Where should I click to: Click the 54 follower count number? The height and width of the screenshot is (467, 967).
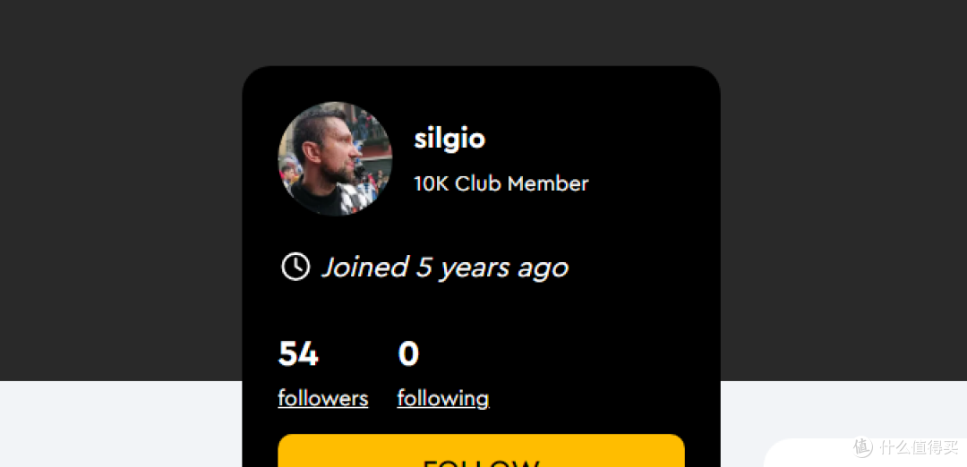[x=298, y=354]
